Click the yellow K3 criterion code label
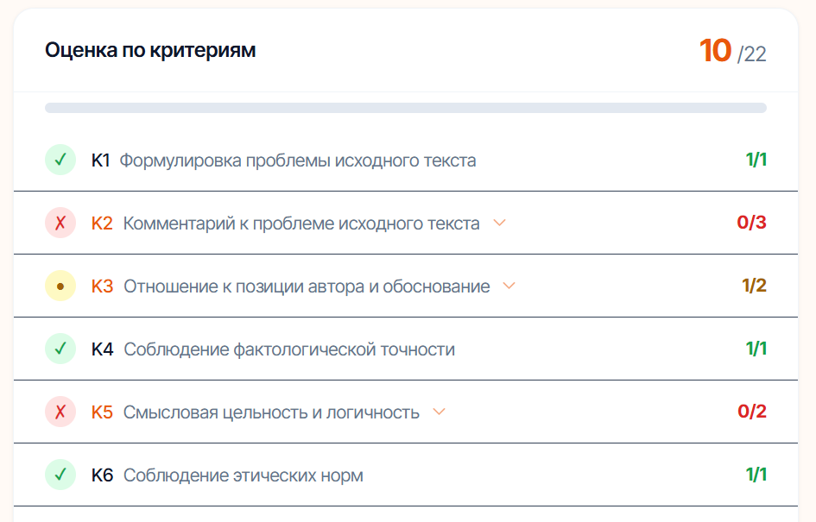Viewport: 816px width, 522px height. point(103,285)
